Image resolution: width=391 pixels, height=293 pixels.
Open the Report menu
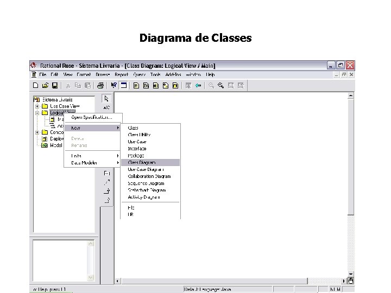[122, 74]
